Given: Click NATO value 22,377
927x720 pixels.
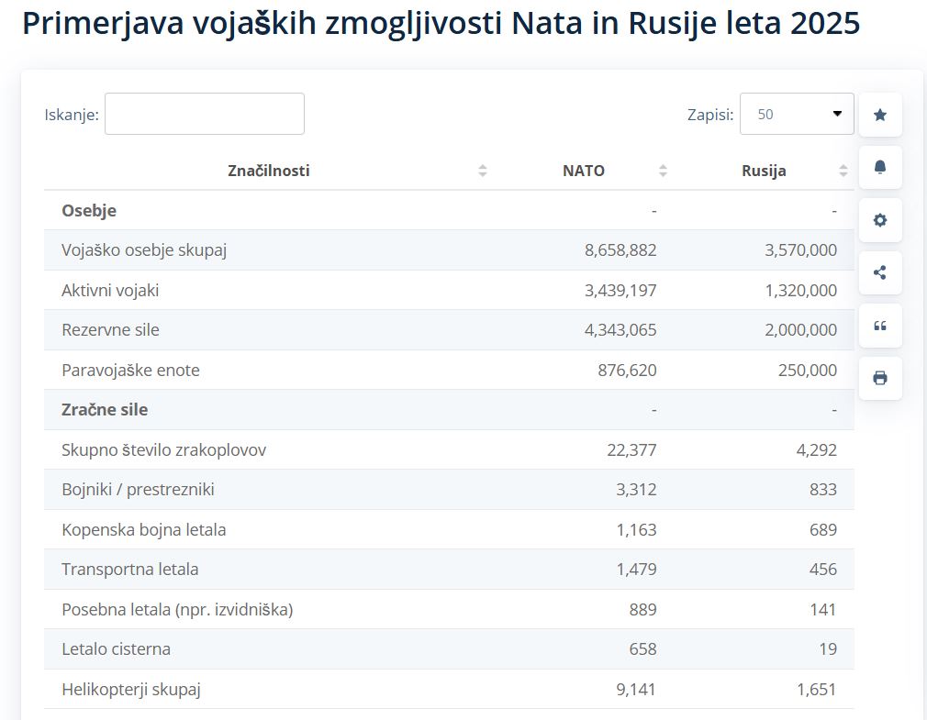Looking at the screenshot, I should coord(631,450).
